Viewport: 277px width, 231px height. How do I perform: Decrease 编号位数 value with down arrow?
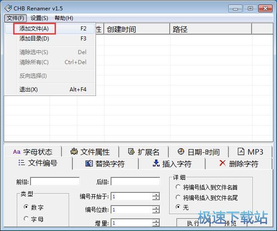(156, 211)
